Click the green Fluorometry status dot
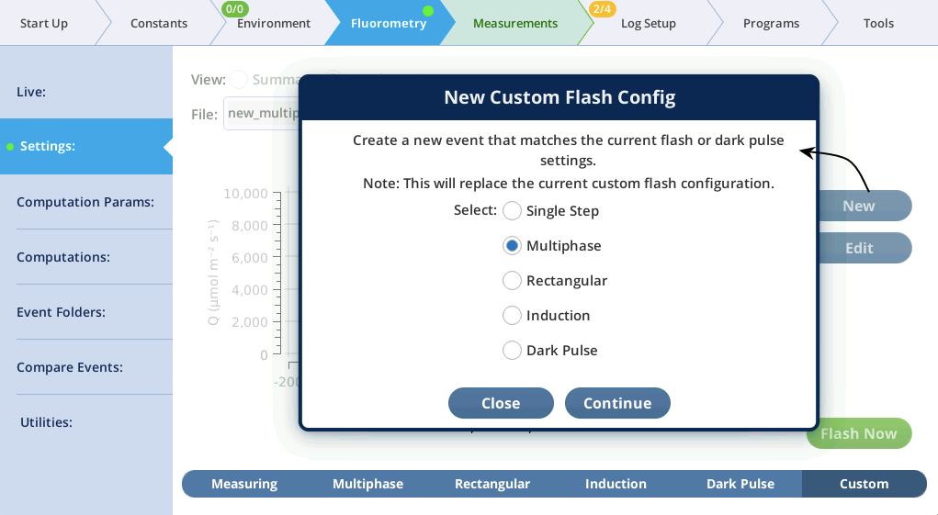938x515 pixels. (x=428, y=11)
